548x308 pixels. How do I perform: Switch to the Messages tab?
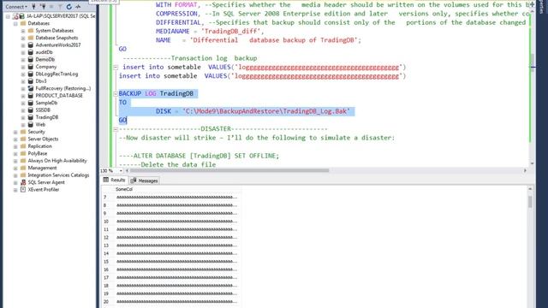click(x=145, y=181)
